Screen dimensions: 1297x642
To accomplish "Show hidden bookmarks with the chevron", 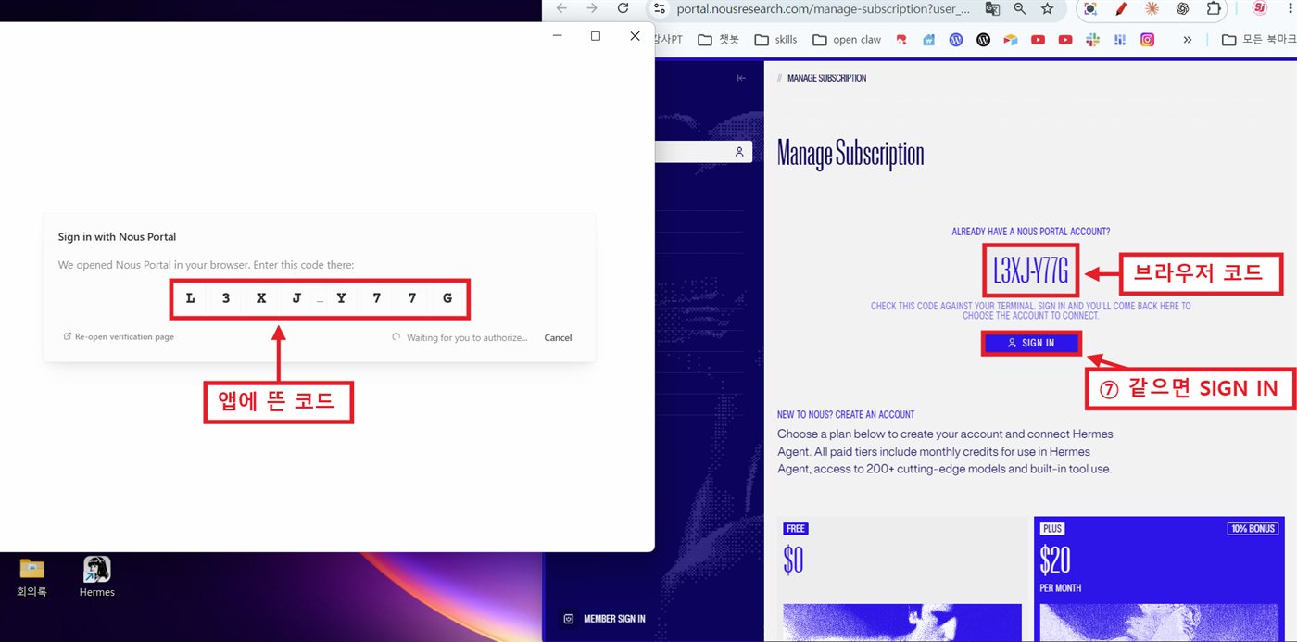I will pos(1188,40).
